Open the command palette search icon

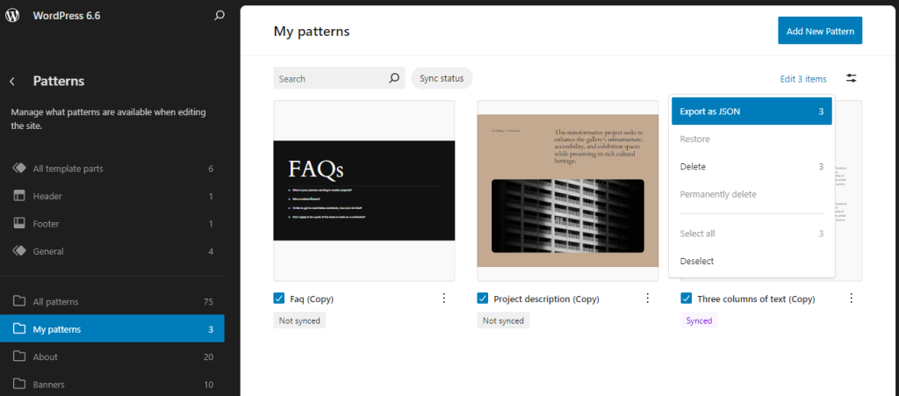click(219, 16)
